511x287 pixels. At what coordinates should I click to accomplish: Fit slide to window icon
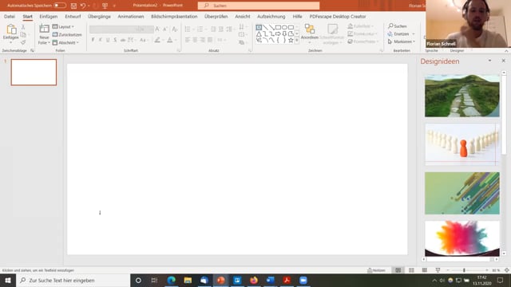click(507, 270)
